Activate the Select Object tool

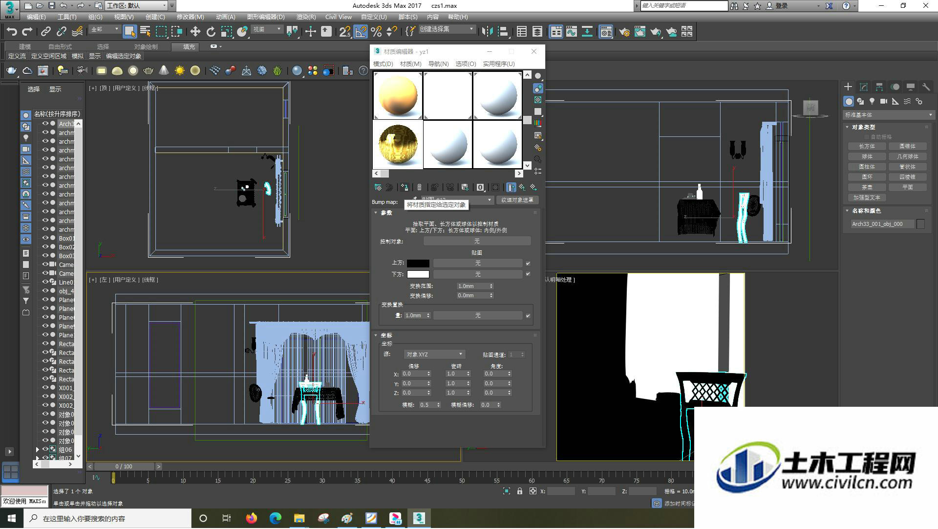click(129, 32)
